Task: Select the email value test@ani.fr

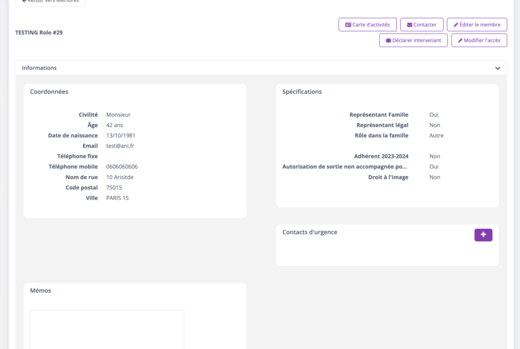Action: tap(120, 146)
